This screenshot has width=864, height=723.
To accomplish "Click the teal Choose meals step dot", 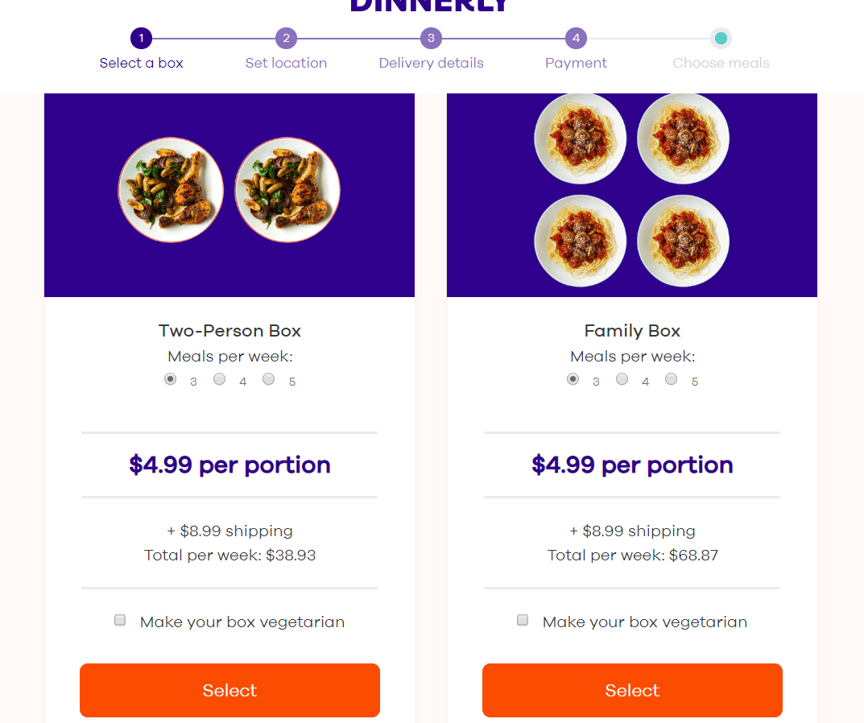I will click(x=721, y=38).
